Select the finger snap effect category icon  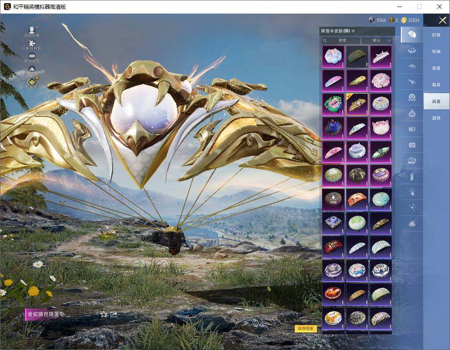click(x=412, y=192)
